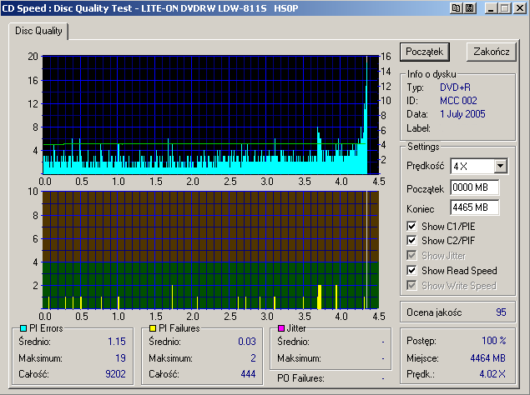Click the PI Errors maximum value 19
This screenshot has width=530, height=395.
coord(120,357)
